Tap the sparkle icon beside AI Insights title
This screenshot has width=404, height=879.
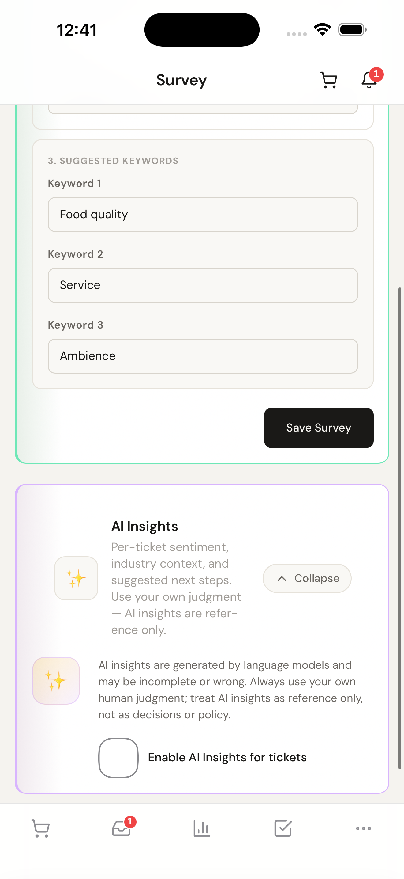(76, 578)
